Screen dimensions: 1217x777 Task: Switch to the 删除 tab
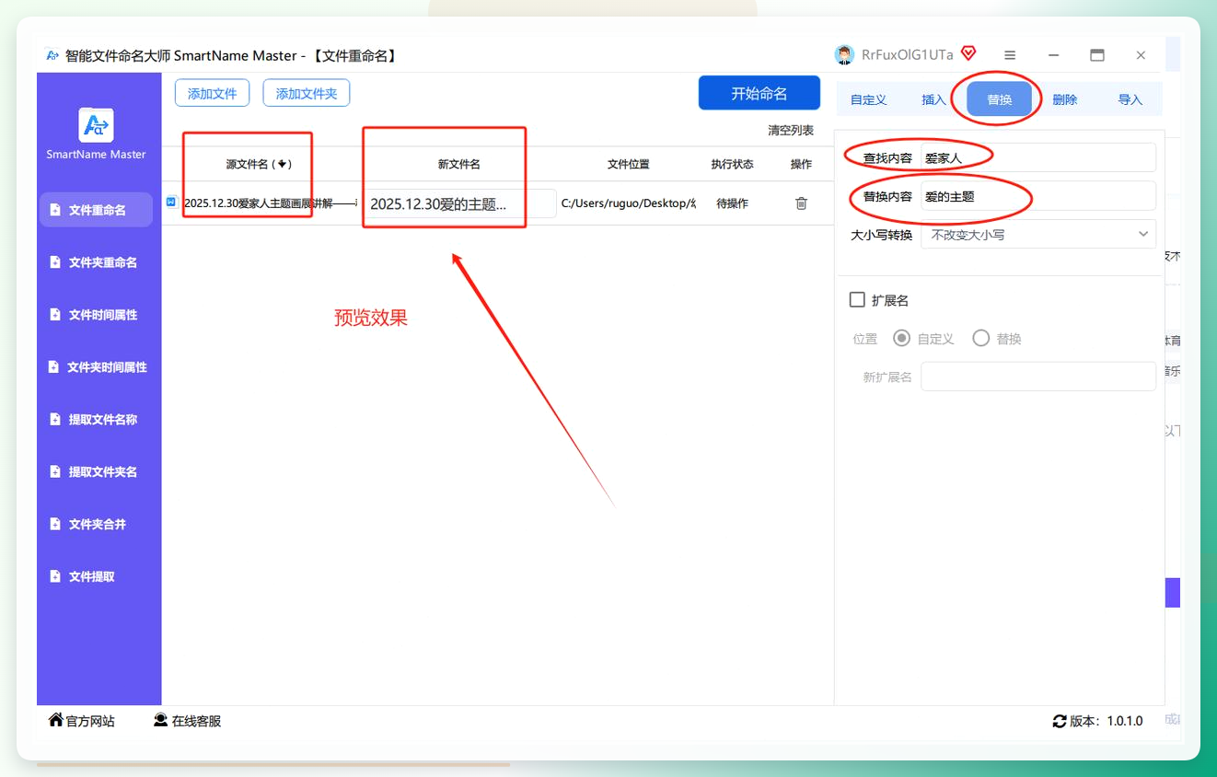click(1065, 99)
